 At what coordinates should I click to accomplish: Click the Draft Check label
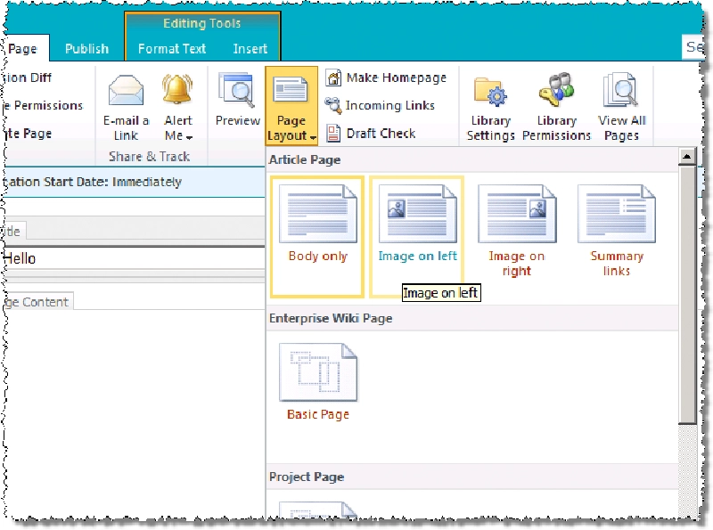(381, 134)
